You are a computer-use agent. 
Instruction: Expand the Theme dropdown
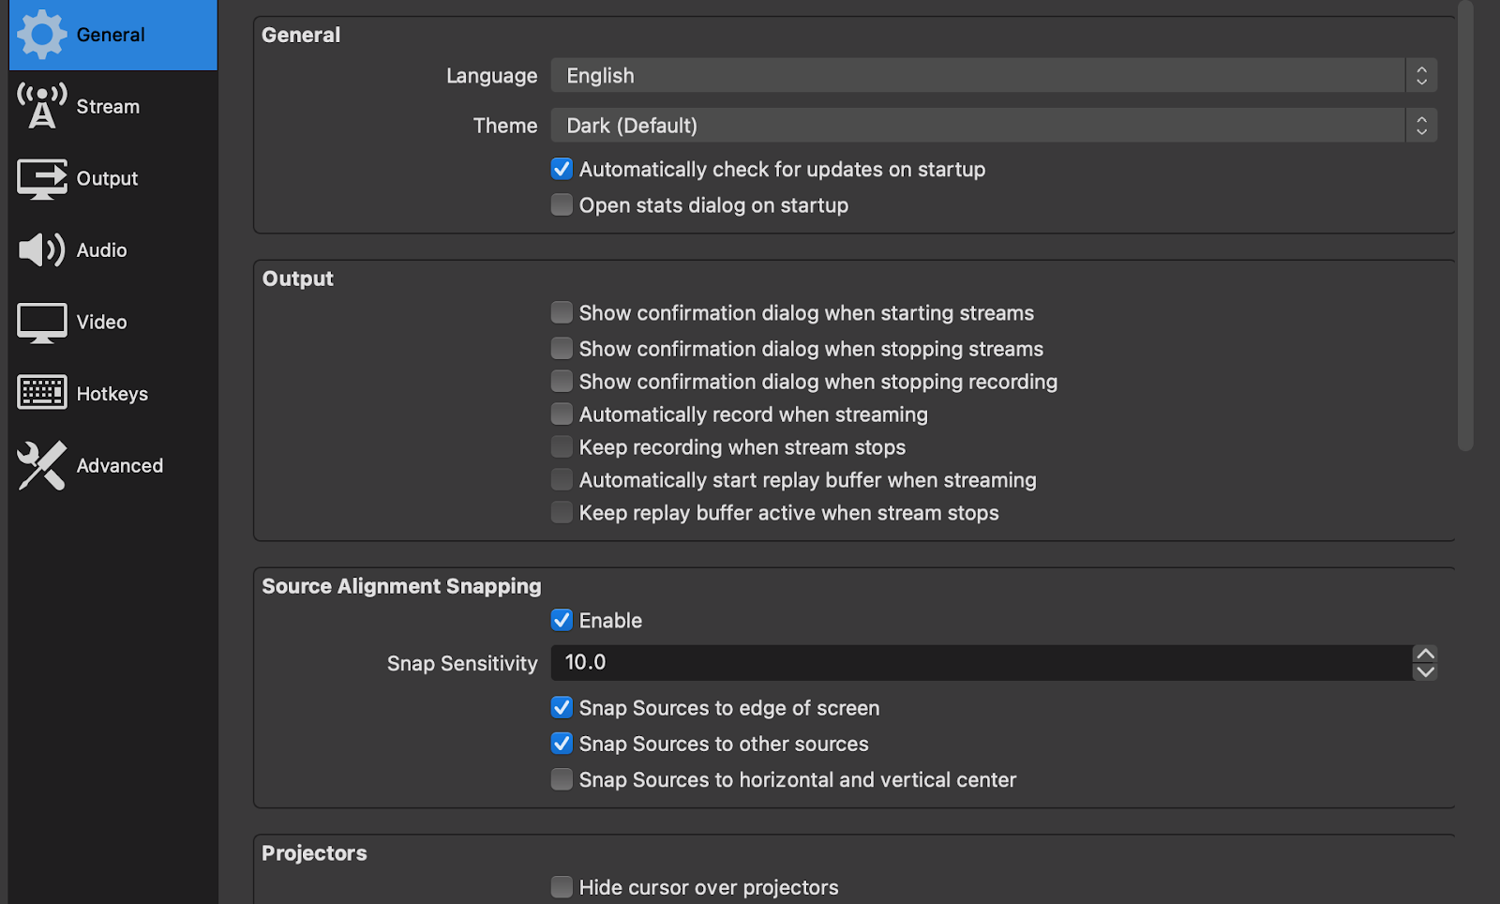tap(994, 125)
